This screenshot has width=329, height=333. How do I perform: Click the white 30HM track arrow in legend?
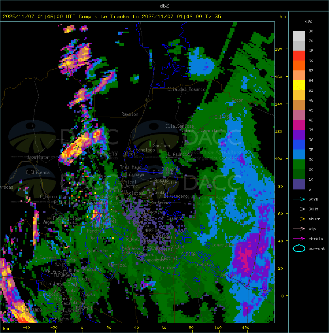click(299, 209)
